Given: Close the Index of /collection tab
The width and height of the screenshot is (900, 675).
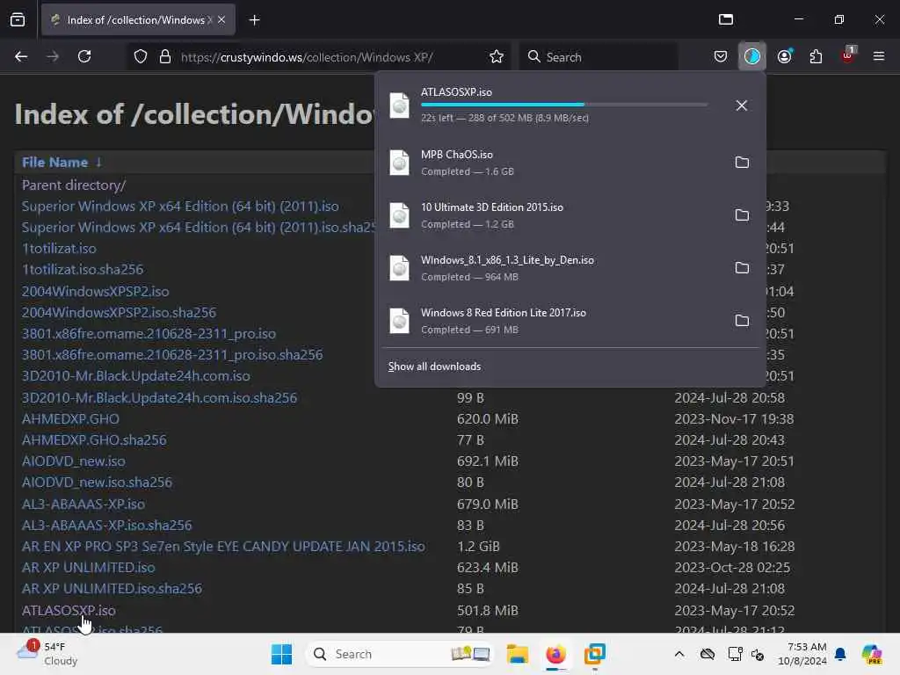Looking at the screenshot, I should click(x=221, y=19).
